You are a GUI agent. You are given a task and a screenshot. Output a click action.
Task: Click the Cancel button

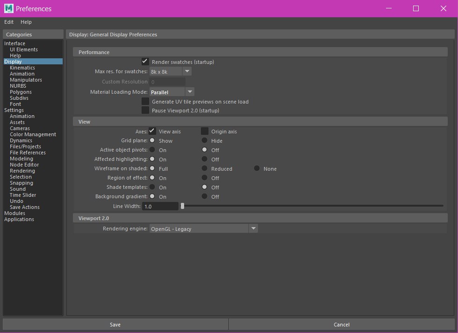coord(342,324)
